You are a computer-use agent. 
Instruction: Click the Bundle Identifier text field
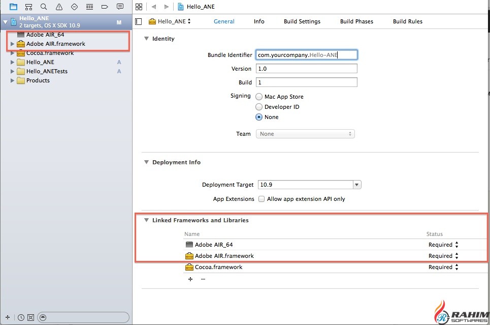tap(307, 54)
